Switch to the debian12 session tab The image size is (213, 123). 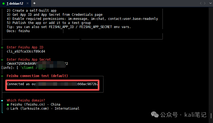pos(15,3)
